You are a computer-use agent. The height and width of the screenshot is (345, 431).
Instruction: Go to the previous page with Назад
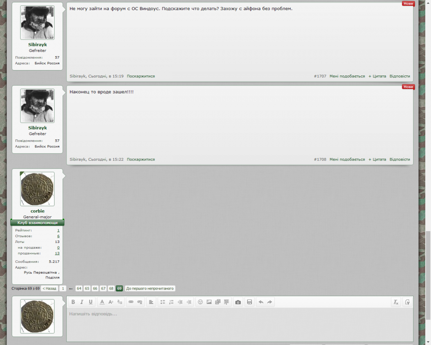coord(49,289)
